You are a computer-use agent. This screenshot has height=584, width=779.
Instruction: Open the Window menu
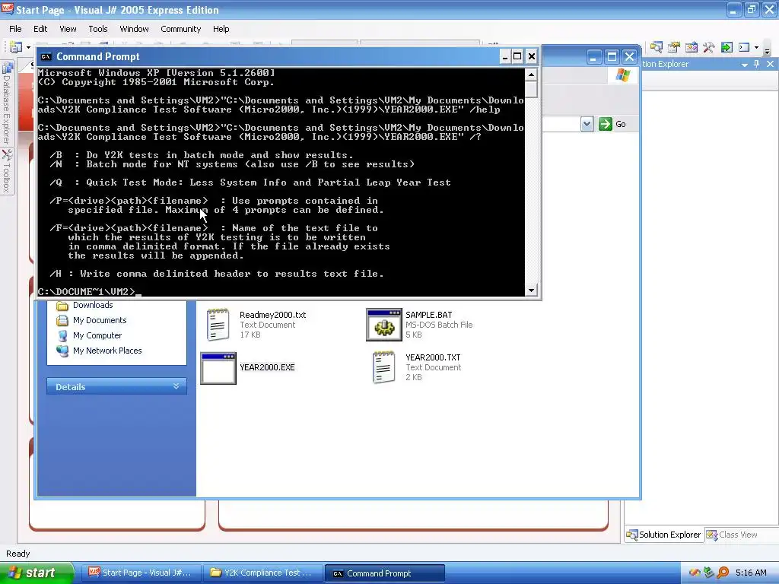134,29
